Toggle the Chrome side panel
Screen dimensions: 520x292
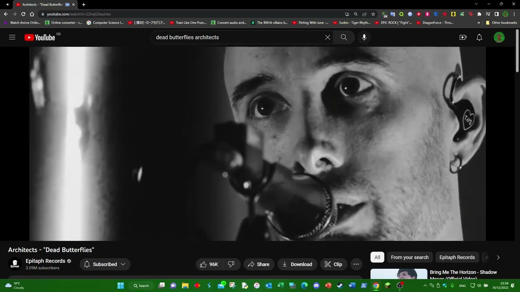point(496,14)
